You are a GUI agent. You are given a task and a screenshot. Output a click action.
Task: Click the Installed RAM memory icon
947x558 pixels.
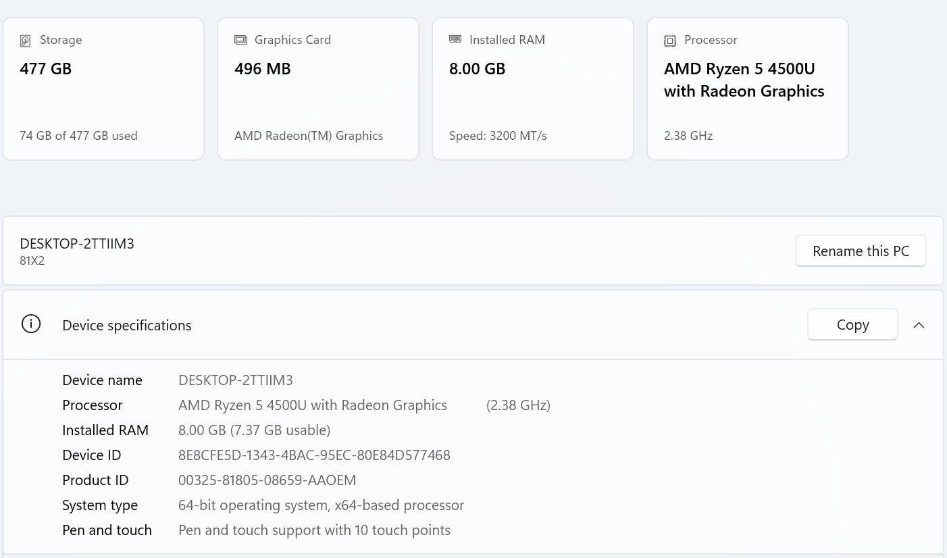click(x=455, y=39)
